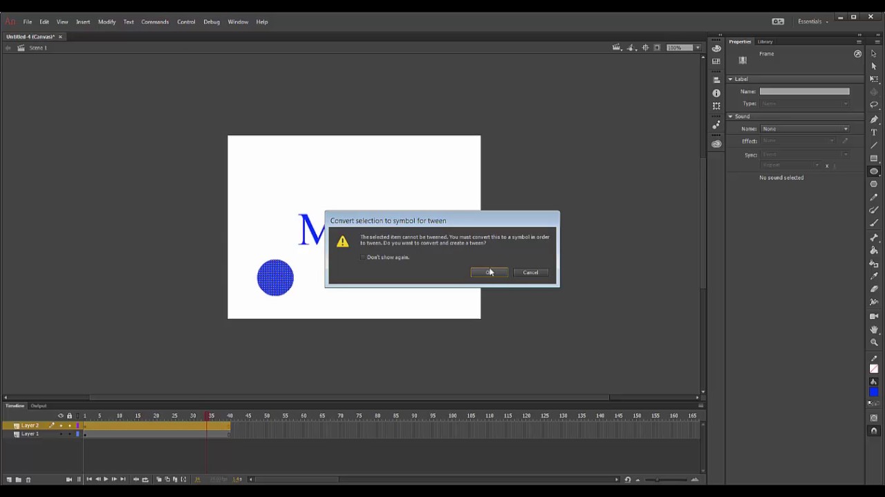Open the File menu
This screenshot has height=497, width=885.
coord(28,21)
